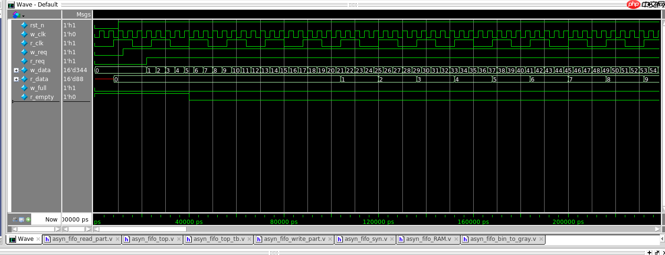The image size is (665, 255).
Task: Click the Msgs column header
Action: [83, 15]
